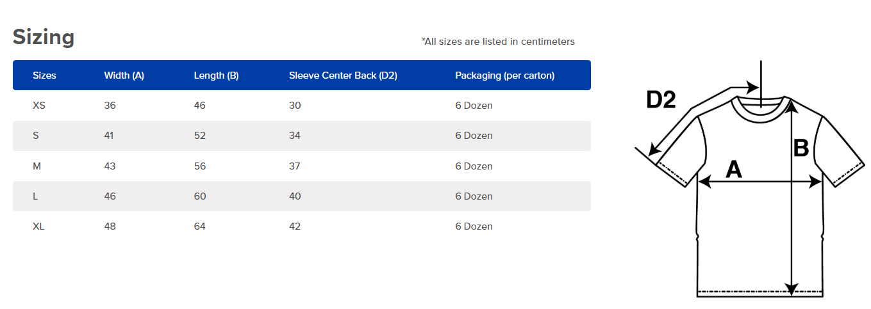Select the Sizes column header

tap(44, 75)
